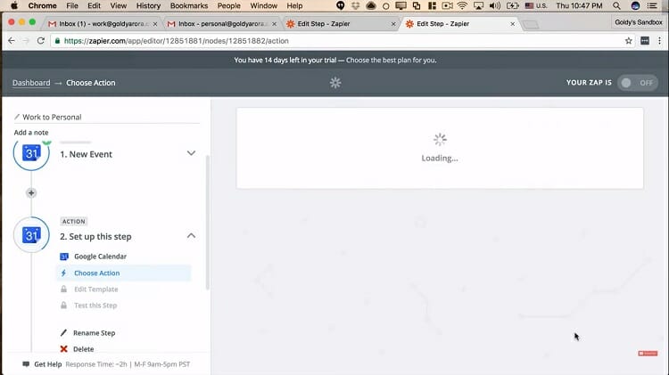This screenshot has height=375, width=669.
Task: Click the Siri icon in menu bar
Action: tap(635, 5)
